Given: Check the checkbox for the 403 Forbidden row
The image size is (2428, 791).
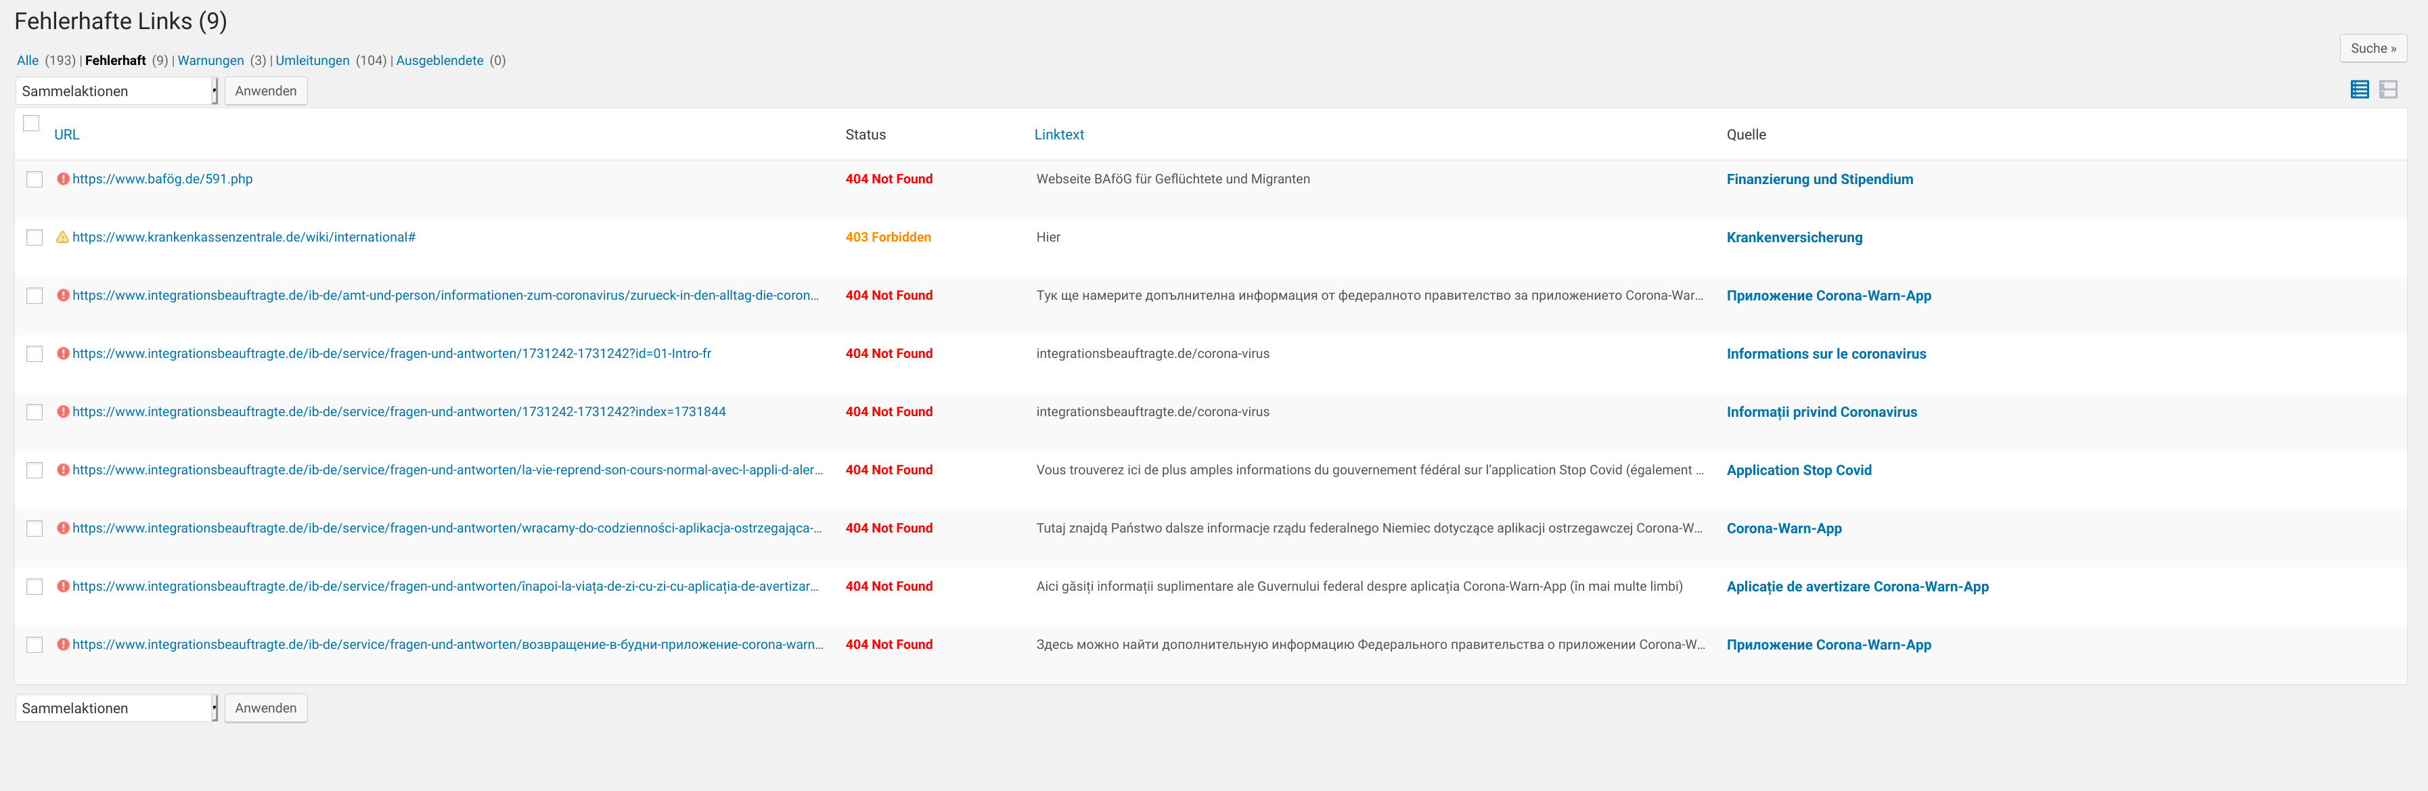Looking at the screenshot, I should pyautogui.click(x=34, y=237).
